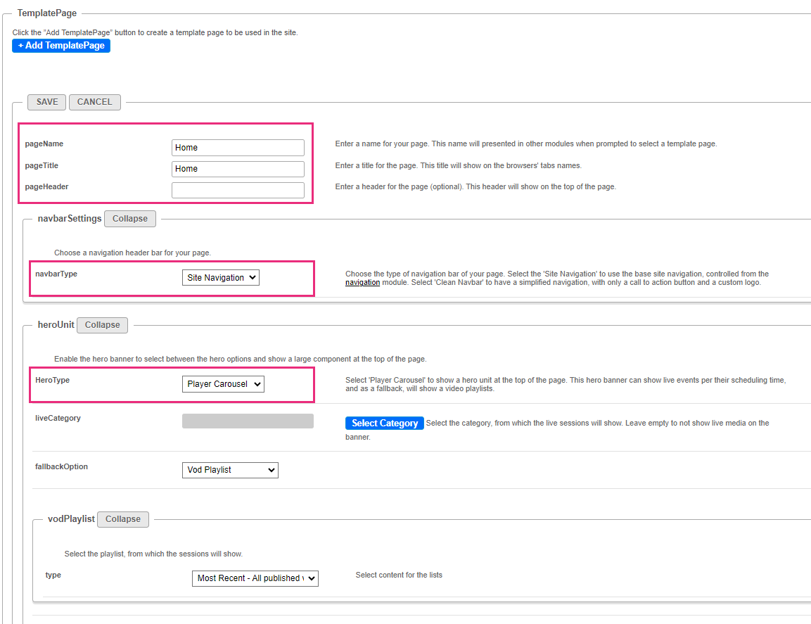Click the HeroType label
811x624 pixels.
(52, 380)
